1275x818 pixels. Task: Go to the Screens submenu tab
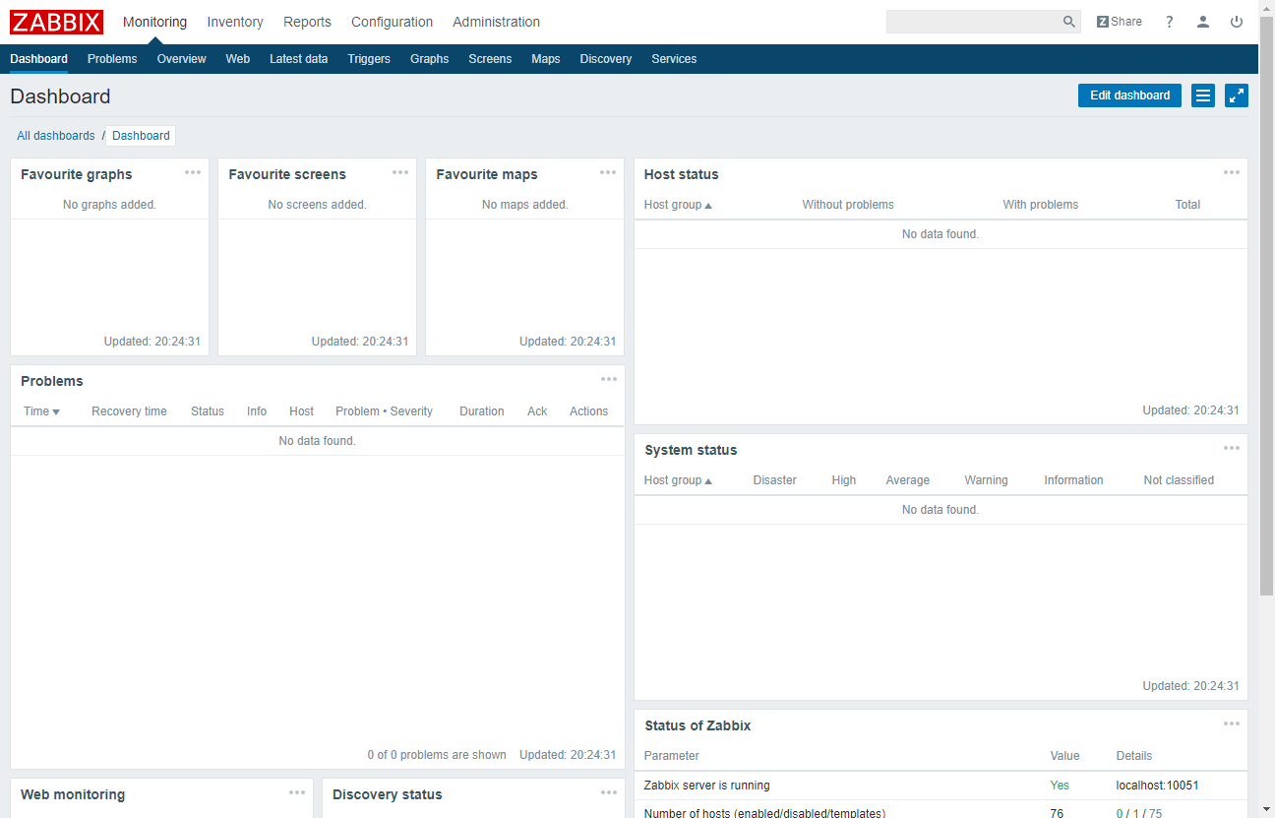click(x=490, y=59)
